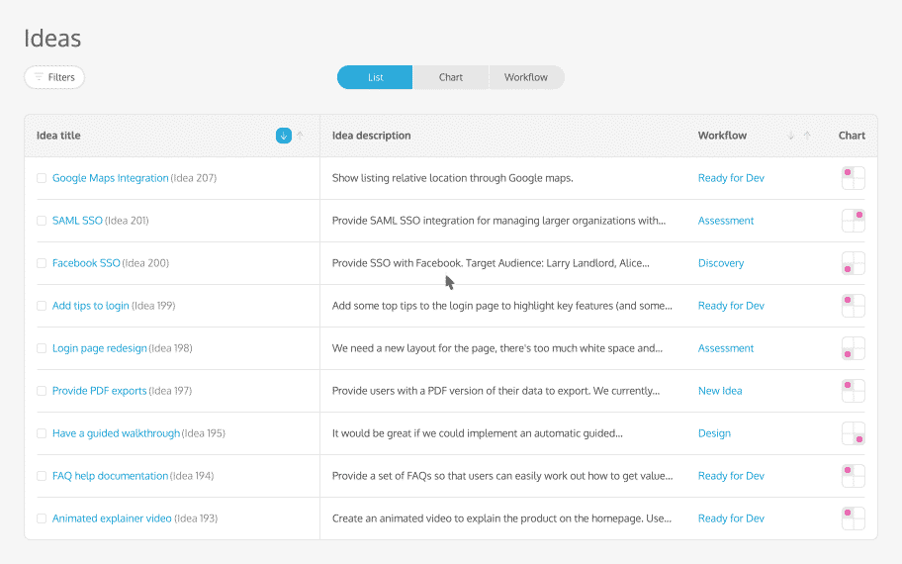
Task: Open the FAQ help documentation idea link
Action: [x=110, y=476]
